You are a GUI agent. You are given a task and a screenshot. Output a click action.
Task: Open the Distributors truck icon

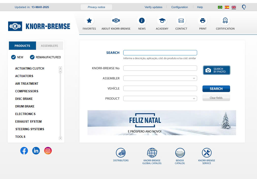pyautogui.click(x=121, y=153)
